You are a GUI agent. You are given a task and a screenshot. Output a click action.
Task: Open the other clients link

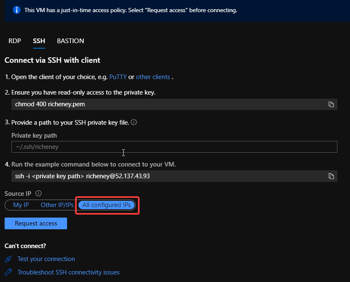(x=153, y=77)
